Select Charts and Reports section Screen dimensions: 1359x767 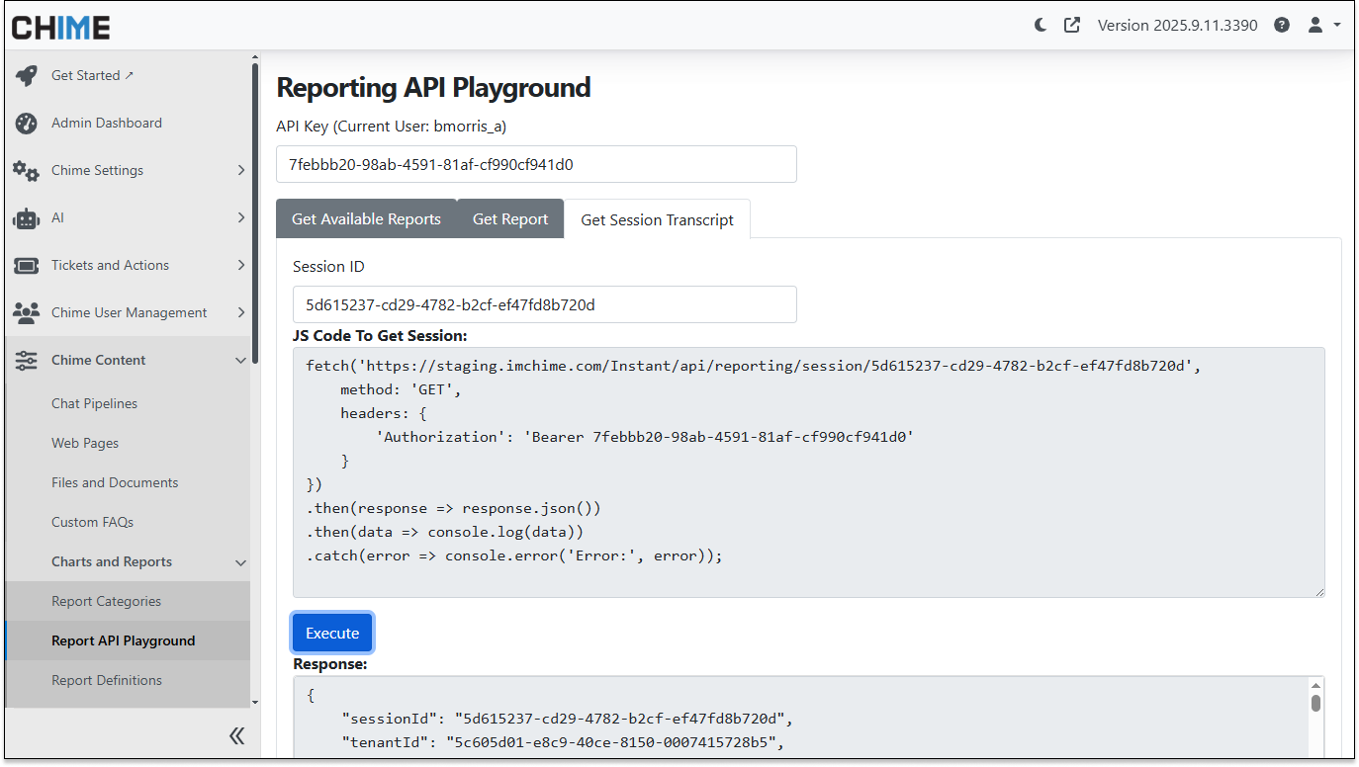point(112,561)
